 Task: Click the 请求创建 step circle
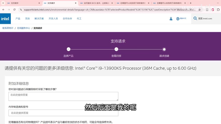[164, 49]
